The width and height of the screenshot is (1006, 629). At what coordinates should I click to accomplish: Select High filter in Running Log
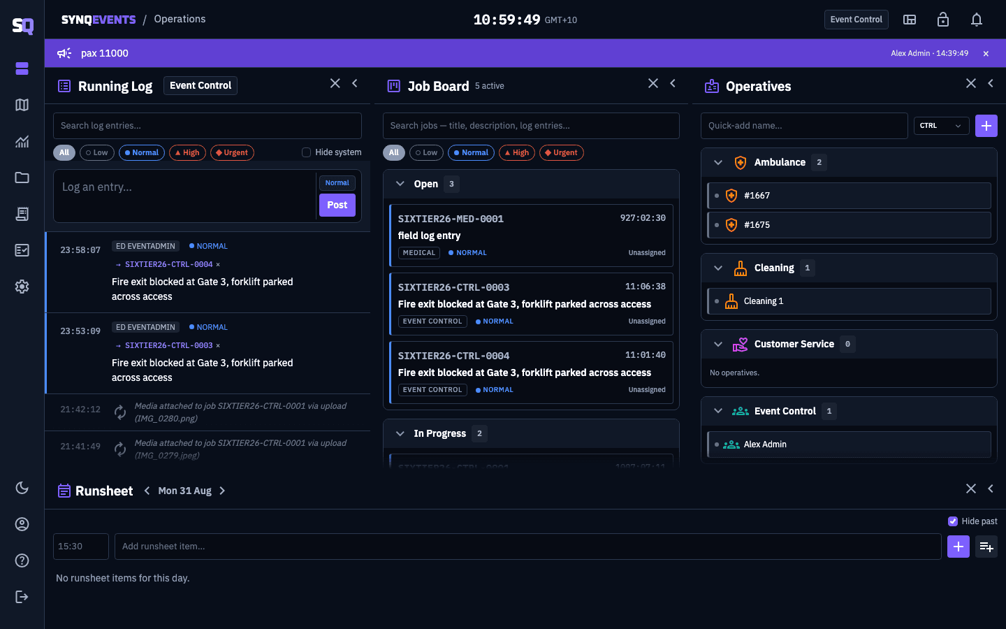coord(187,152)
